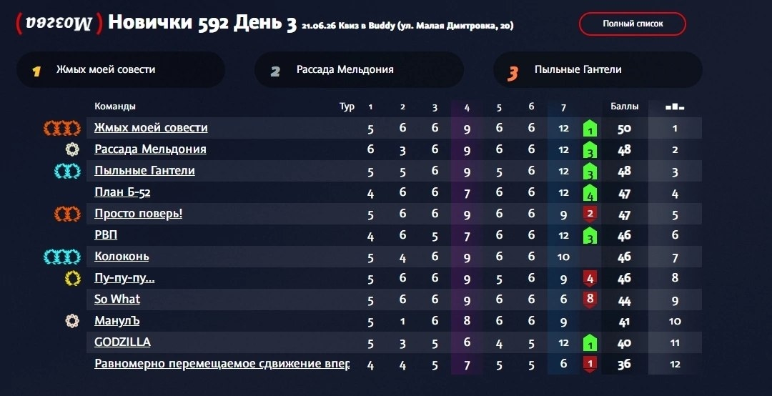Select third place card Пыльные Гантели

pos(598,70)
